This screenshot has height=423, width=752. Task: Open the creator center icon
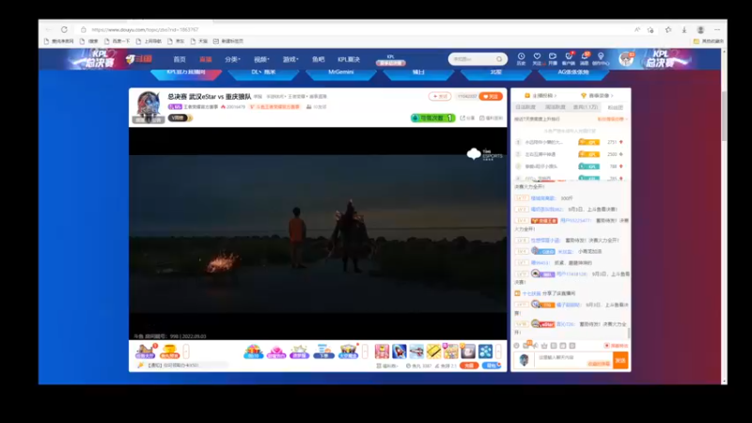[x=601, y=58]
